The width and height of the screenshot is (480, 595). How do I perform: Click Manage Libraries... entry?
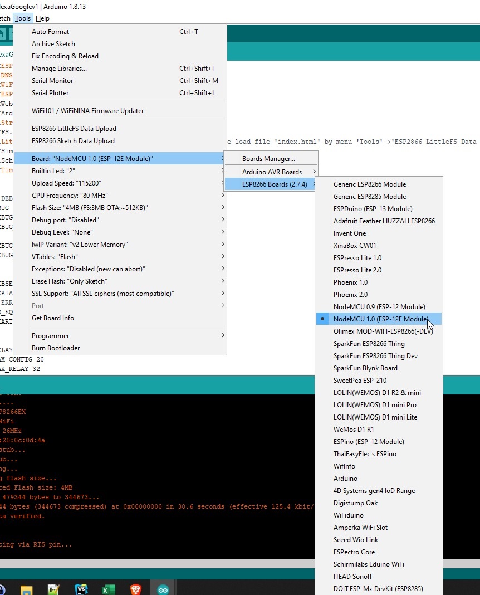[x=59, y=69]
